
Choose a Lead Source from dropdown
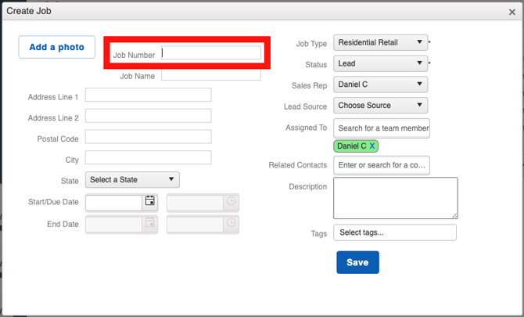(x=380, y=105)
